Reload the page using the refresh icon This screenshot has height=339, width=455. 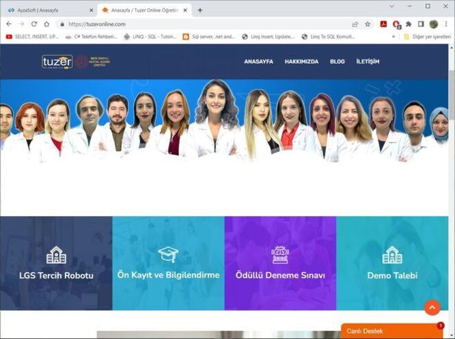coord(36,24)
